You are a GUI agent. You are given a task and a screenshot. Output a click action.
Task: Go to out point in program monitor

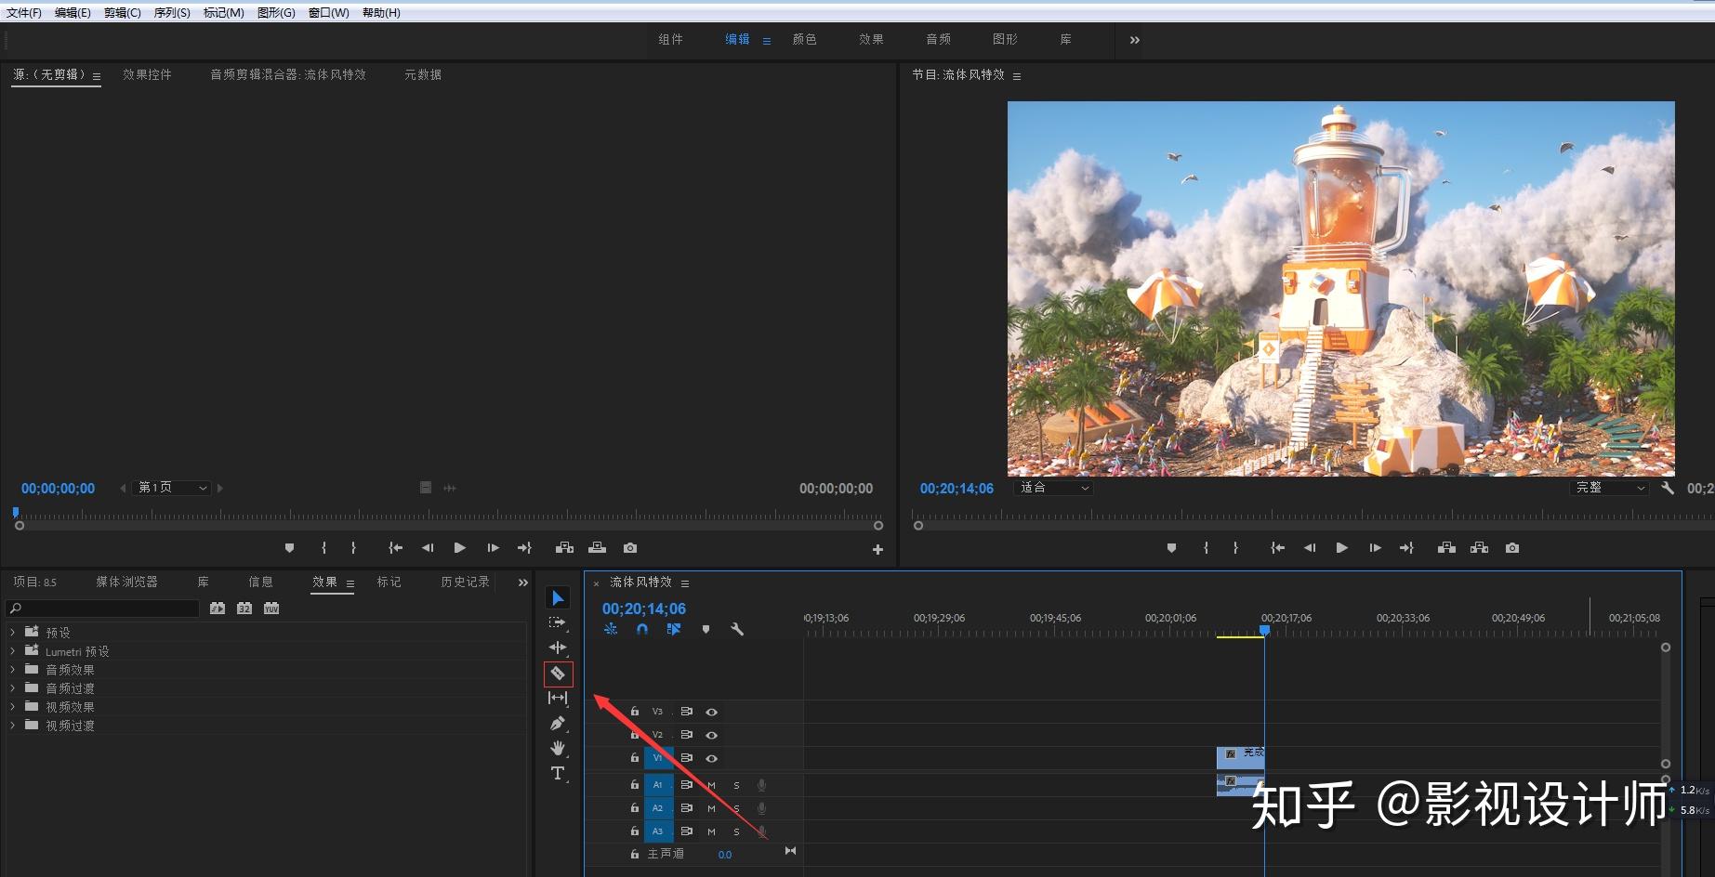coord(1406,548)
